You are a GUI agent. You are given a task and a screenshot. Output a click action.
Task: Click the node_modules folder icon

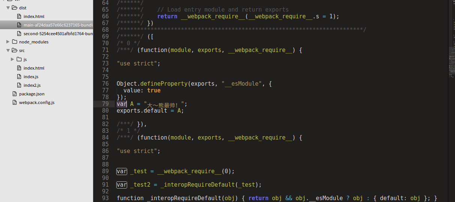tap(15, 42)
